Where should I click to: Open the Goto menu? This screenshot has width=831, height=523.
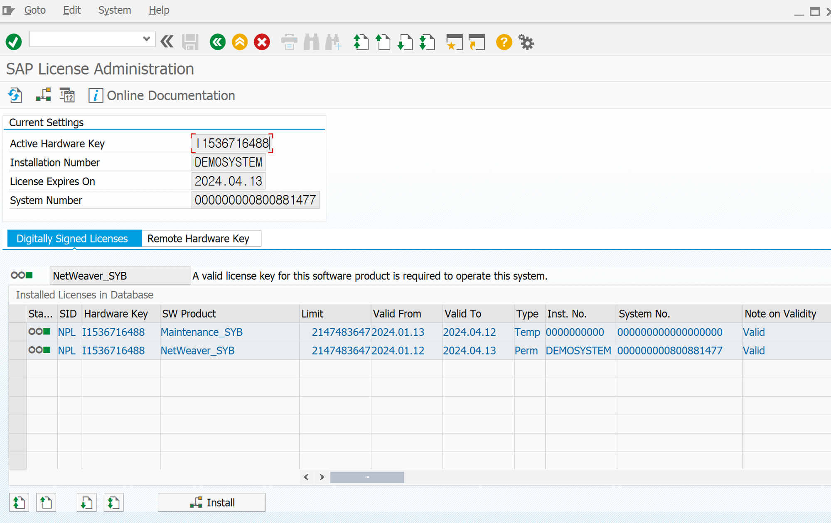35,10
